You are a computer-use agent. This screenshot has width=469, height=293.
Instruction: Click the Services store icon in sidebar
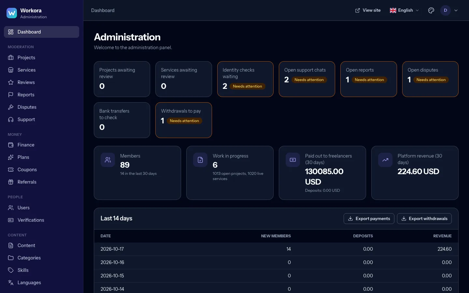(11, 70)
